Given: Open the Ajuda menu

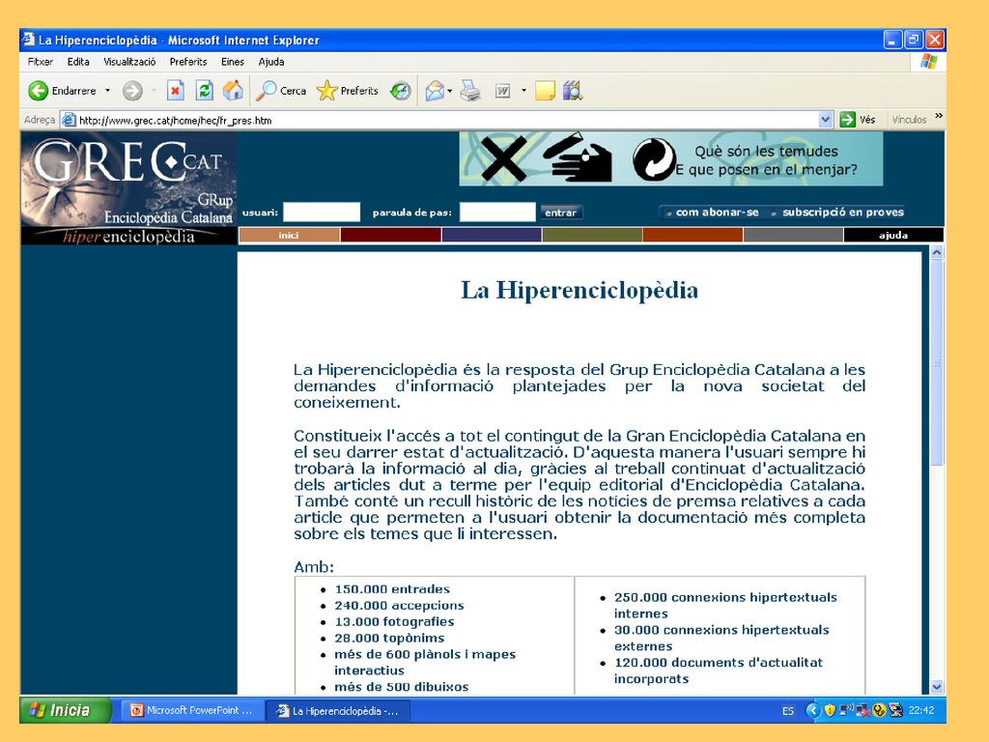Looking at the screenshot, I should 271,62.
